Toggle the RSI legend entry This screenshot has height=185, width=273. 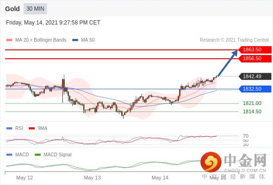[15, 128]
